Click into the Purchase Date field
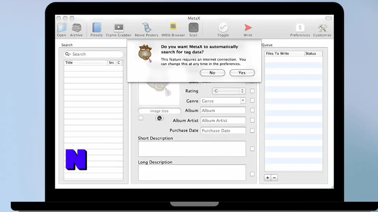Image resolution: width=378 pixels, height=212 pixels. pyautogui.click(x=223, y=131)
